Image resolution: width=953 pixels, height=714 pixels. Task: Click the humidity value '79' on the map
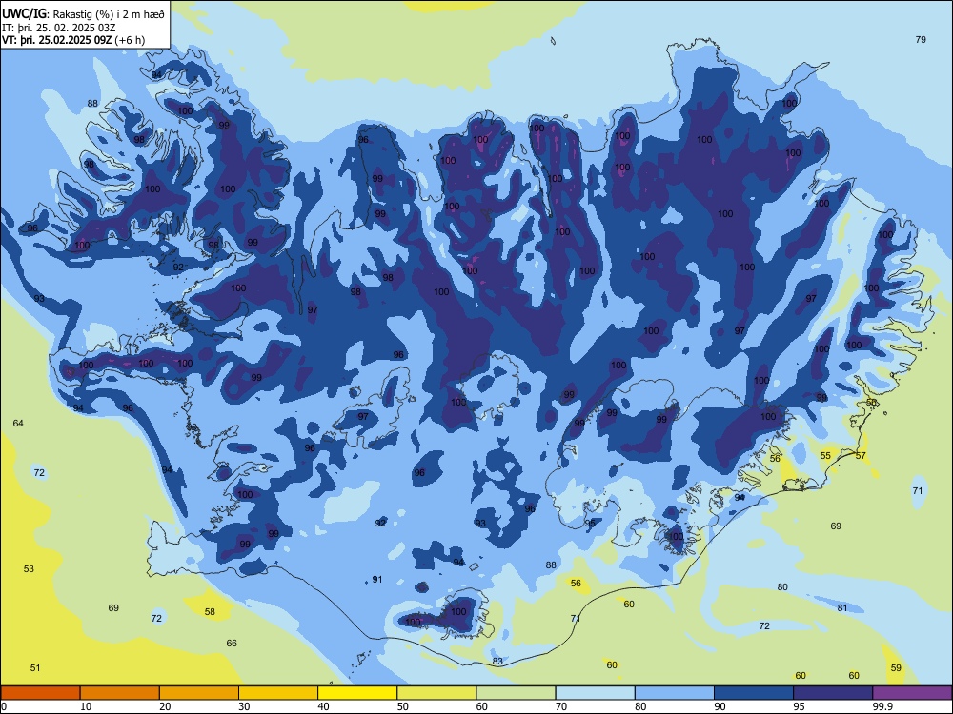(x=921, y=39)
